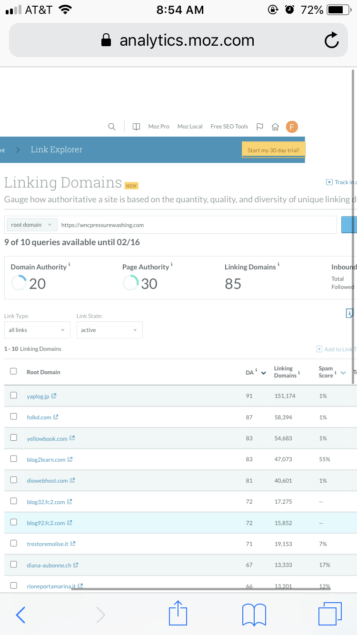Screen dimensions: 357x635
Task: Tap Safari back arrow
Action: pyautogui.click(x=20, y=615)
